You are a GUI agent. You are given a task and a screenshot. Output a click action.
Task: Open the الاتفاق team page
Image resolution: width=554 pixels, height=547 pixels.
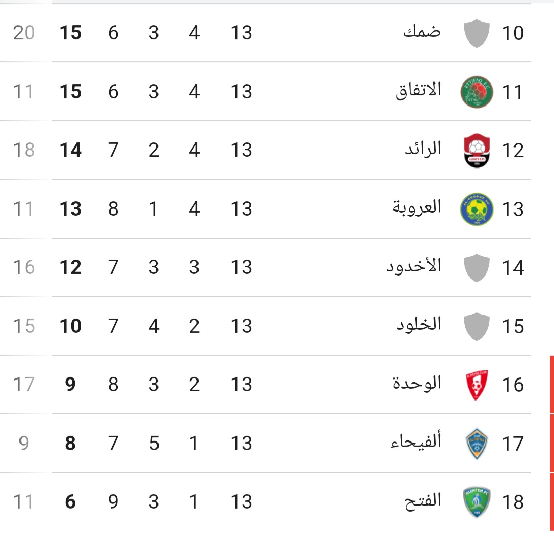419,91
